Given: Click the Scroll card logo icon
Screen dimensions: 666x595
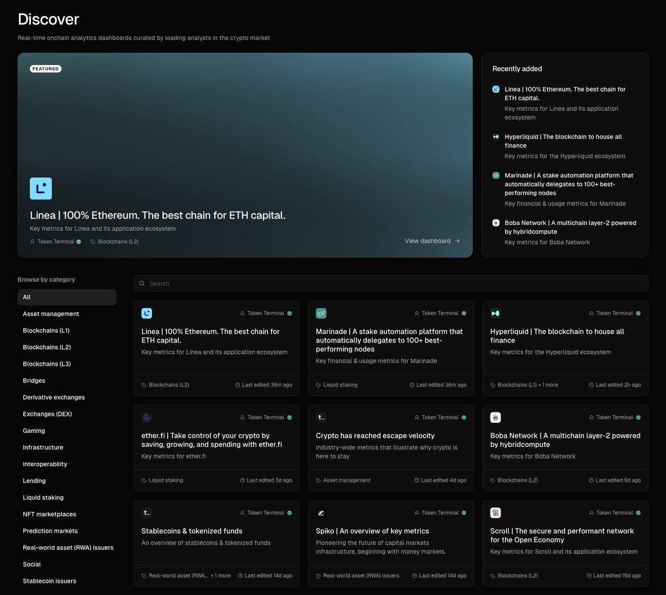Looking at the screenshot, I should tap(496, 513).
